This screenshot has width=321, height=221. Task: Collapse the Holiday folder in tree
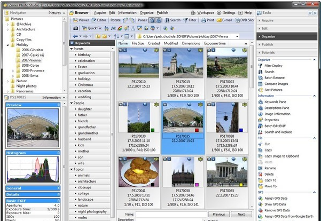8,45
